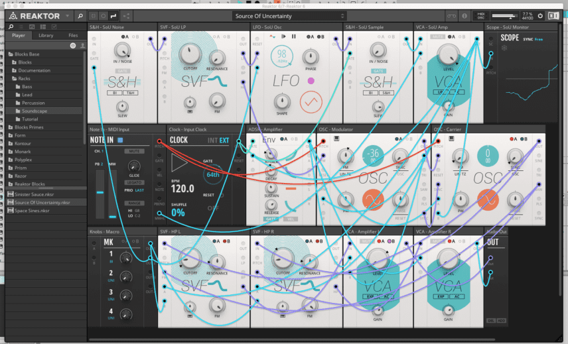Screen dimensions: 568x344
Task: Click the OSC Modulator -36 pitch display
Action: click(x=373, y=156)
